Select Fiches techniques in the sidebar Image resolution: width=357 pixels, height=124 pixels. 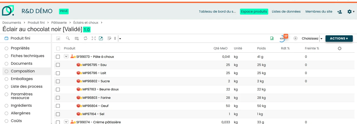(x=28, y=56)
